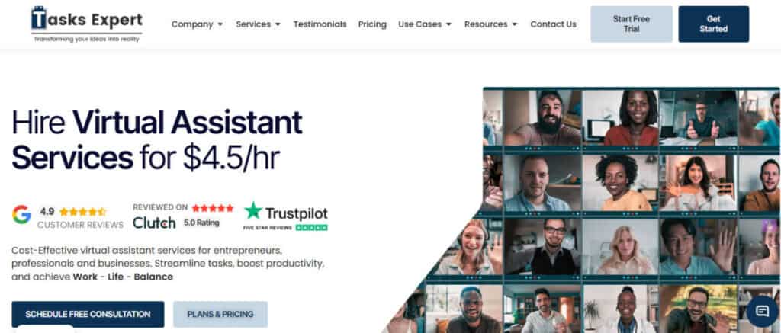The width and height of the screenshot is (781, 333).
Task: Click the Tasks Expert logo
Action: [87, 24]
